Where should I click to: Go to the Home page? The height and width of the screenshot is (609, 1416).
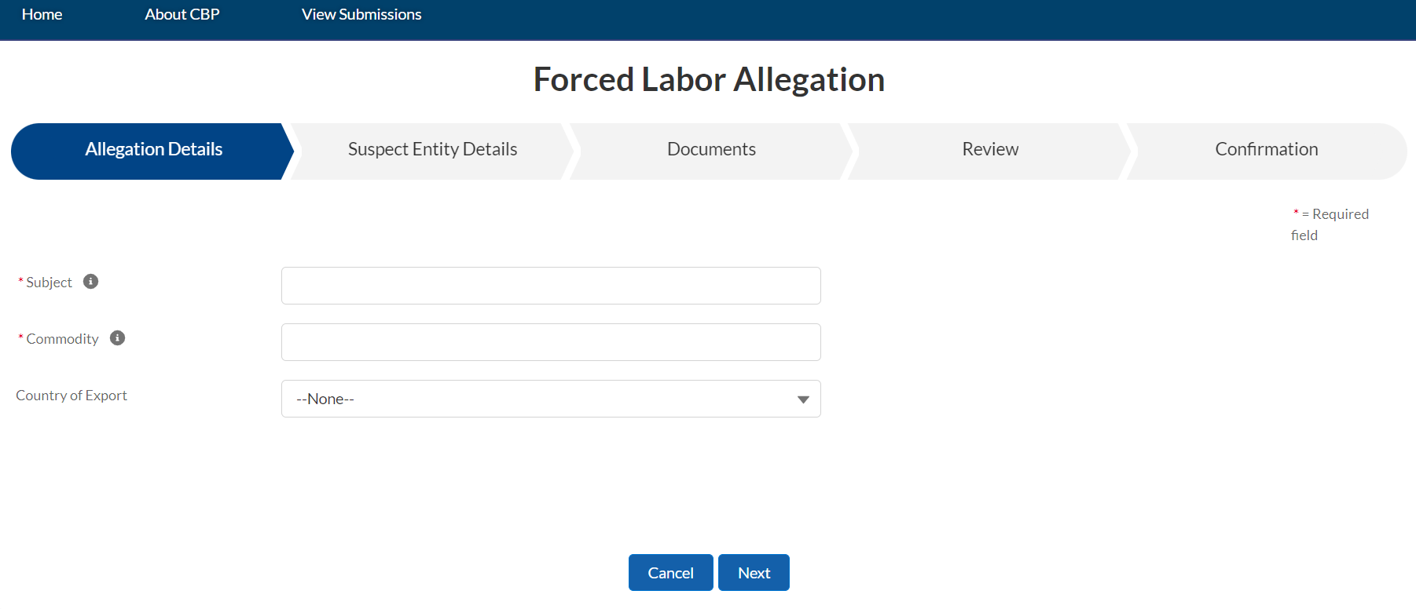(x=42, y=15)
